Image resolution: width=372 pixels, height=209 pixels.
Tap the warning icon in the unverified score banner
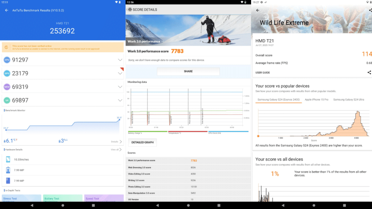point(7,48)
